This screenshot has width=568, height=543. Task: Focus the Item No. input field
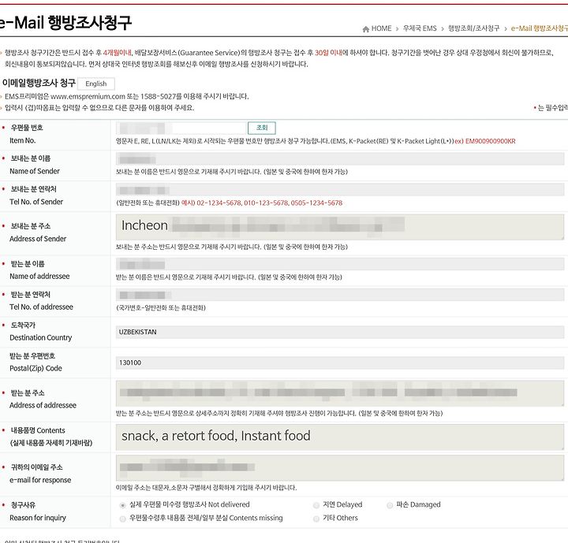(181, 128)
